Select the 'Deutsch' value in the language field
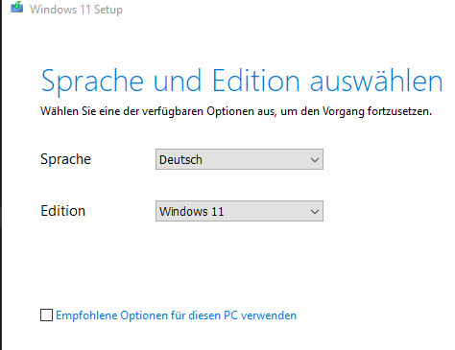Screen dimensions: 455x350 180,159
